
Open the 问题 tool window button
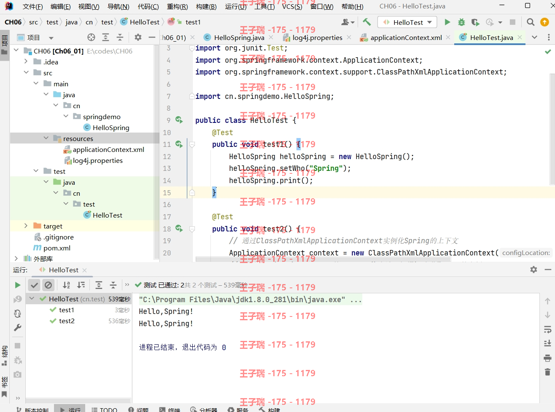138,409
